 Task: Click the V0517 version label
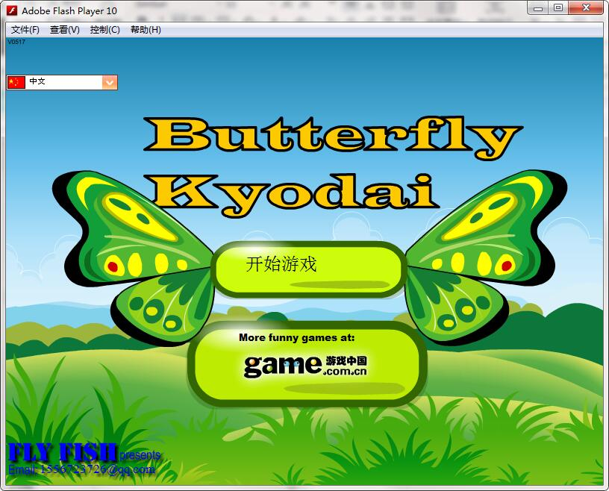click(16, 42)
